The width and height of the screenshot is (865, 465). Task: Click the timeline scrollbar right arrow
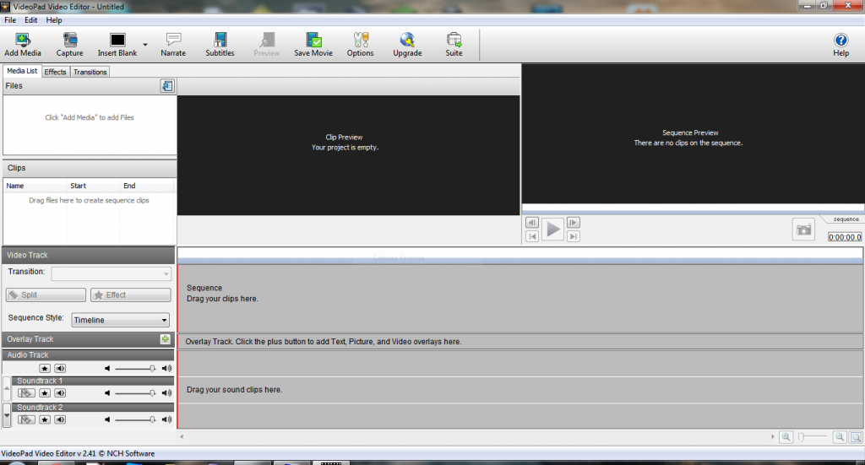772,436
